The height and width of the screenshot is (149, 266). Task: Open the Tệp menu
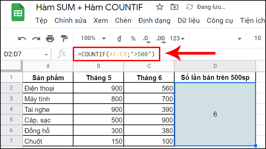[x=42, y=21]
